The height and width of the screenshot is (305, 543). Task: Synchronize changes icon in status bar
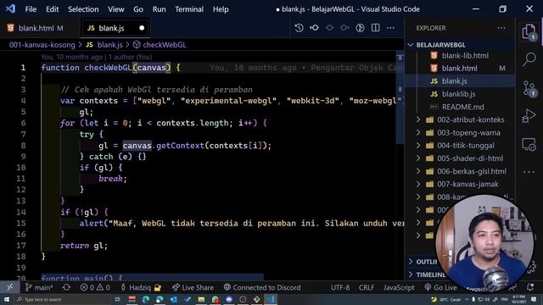click(x=66, y=287)
